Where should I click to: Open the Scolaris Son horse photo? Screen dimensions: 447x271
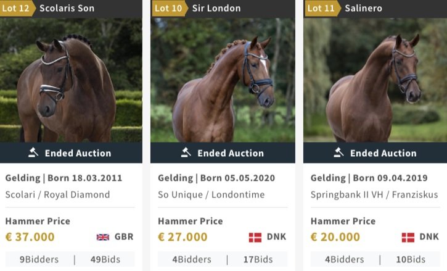[71, 80]
